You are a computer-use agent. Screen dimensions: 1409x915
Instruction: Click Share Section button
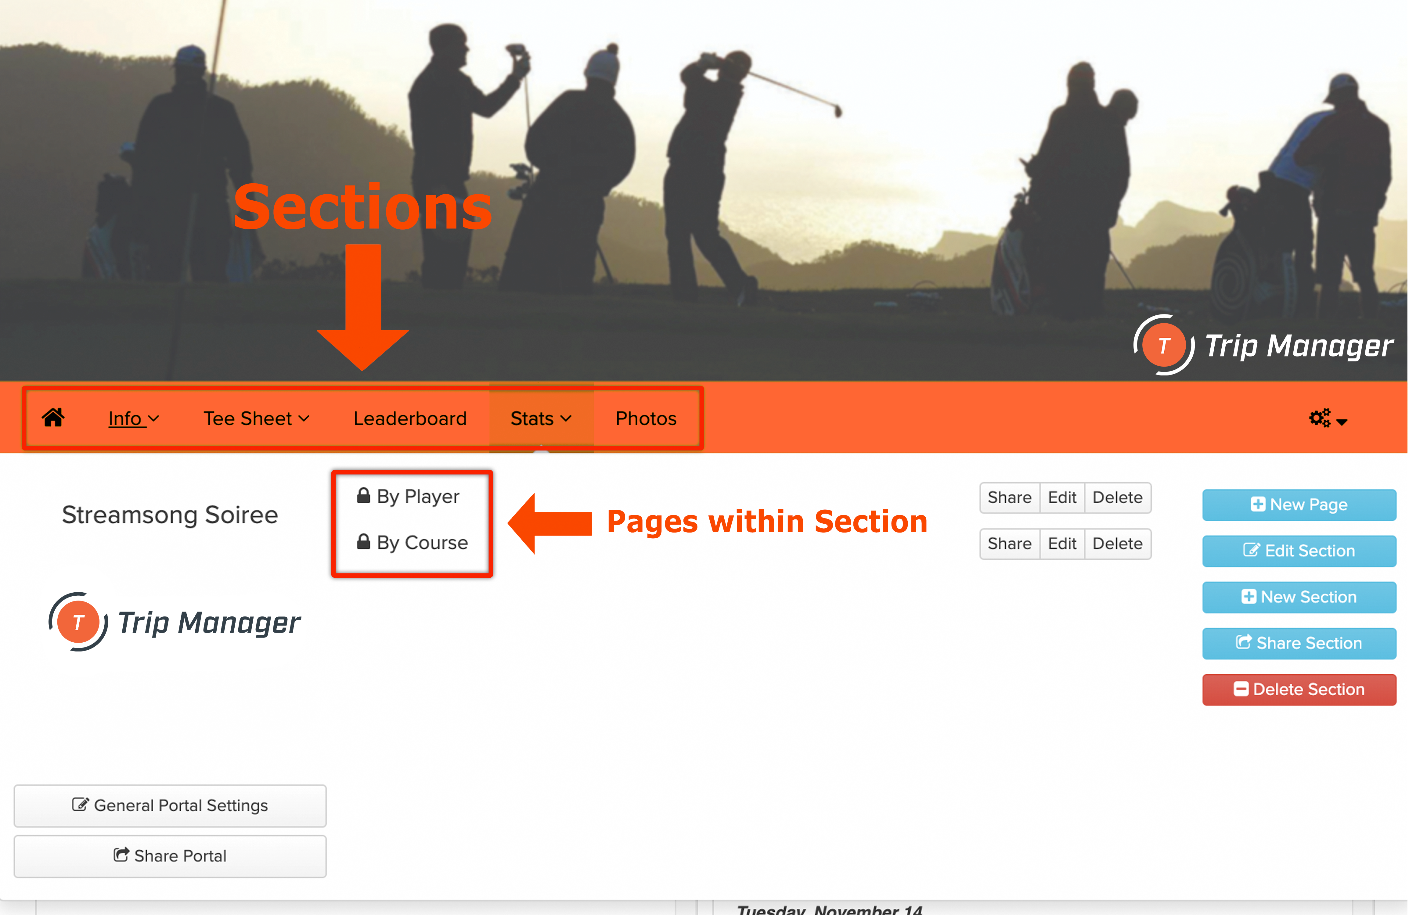[1299, 643]
